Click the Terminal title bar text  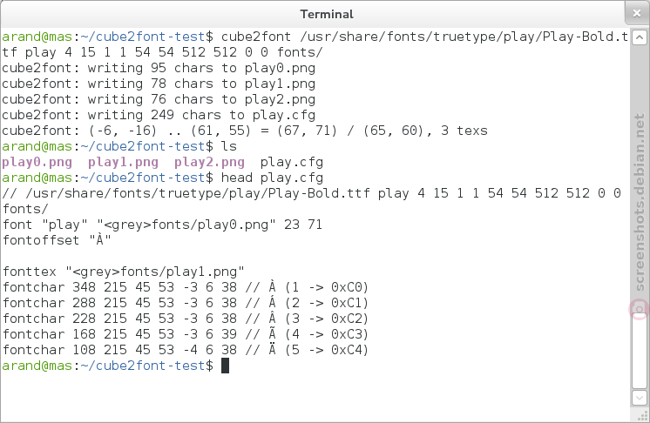[x=327, y=14]
